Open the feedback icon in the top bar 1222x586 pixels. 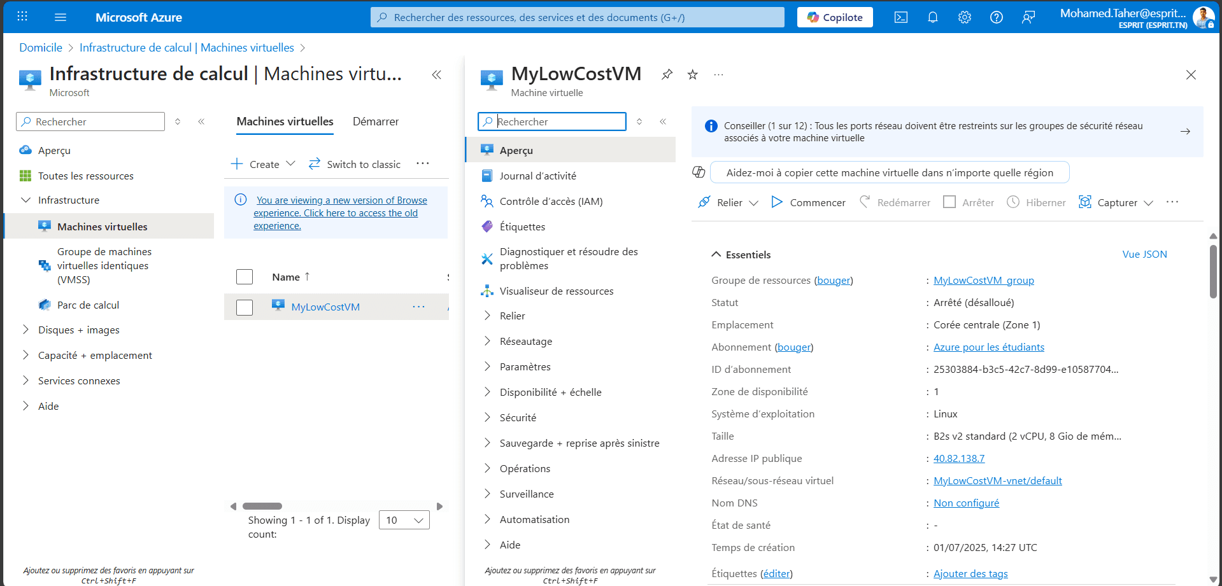1028,17
